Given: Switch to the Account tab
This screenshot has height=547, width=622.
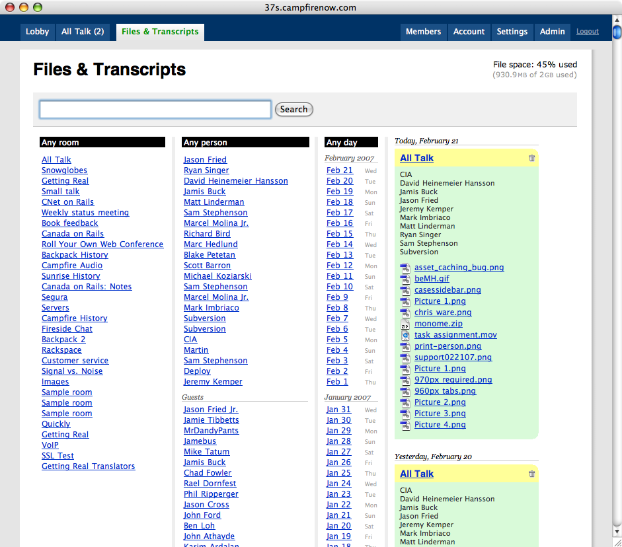Looking at the screenshot, I should click(x=469, y=32).
